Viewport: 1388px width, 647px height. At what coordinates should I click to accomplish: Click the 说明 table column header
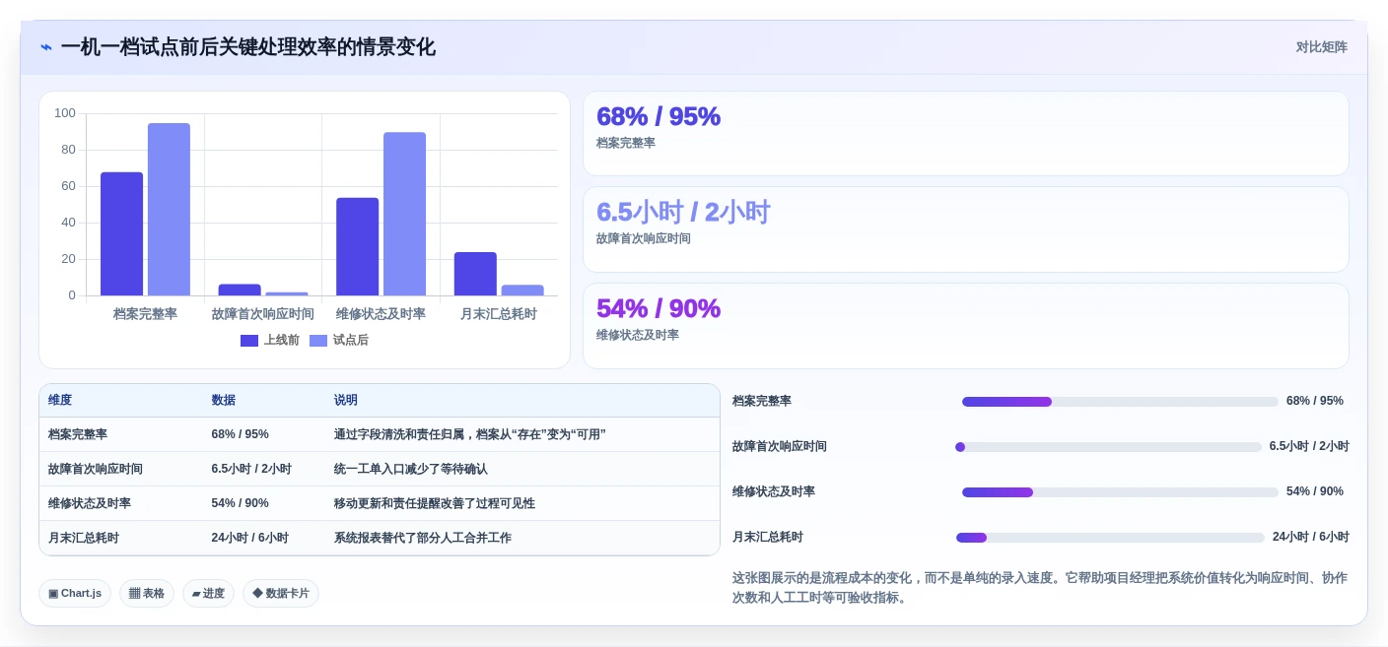(345, 401)
